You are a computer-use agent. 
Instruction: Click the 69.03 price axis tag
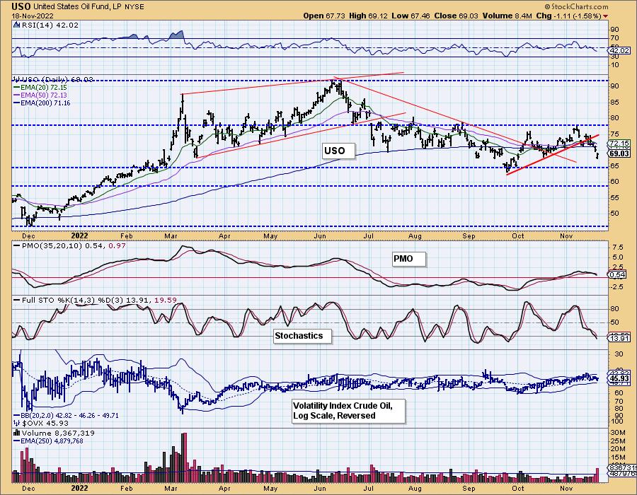pyautogui.click(x=619, y=153)
